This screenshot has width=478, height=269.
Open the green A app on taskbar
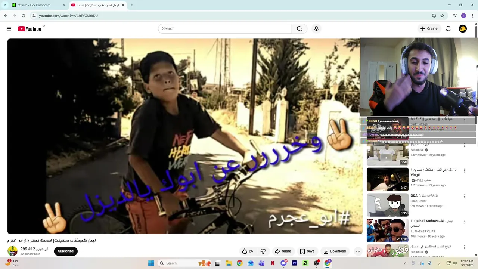[305, 263]
